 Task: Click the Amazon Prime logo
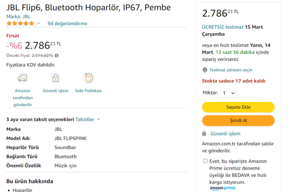(x=223, y=188)
